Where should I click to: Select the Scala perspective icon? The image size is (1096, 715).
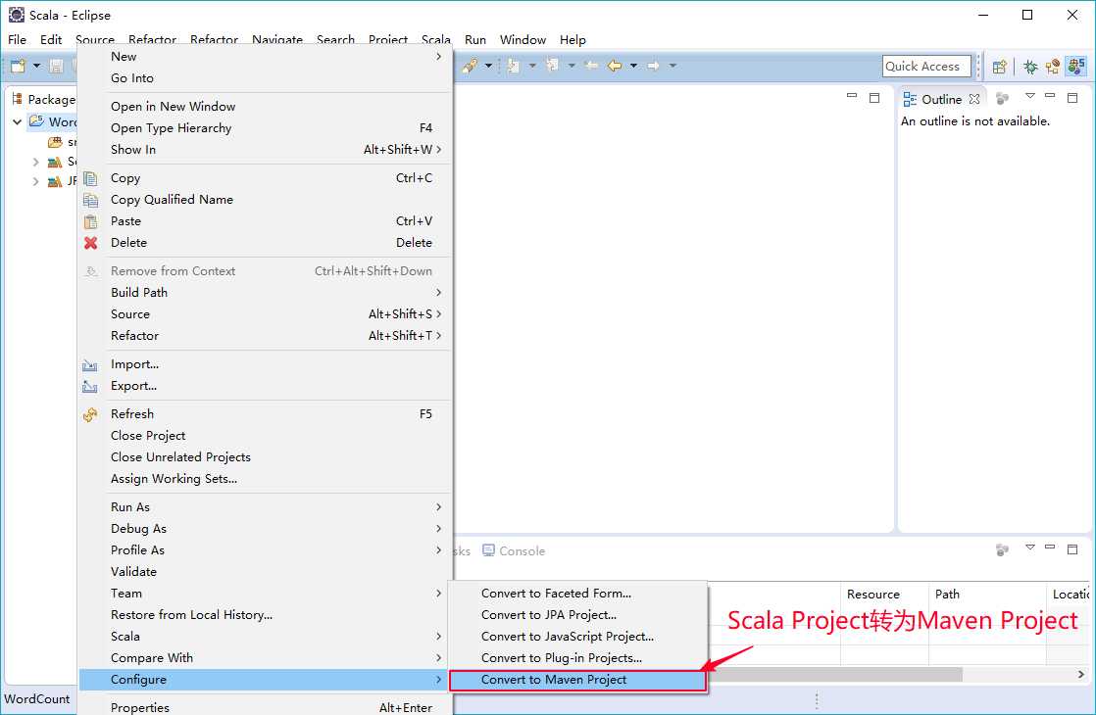coord(1076,67)
